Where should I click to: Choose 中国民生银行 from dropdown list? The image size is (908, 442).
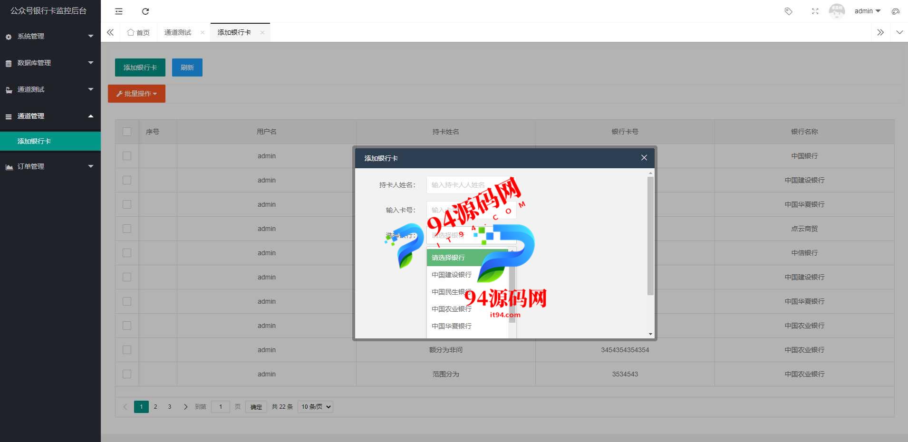[468, 292]
